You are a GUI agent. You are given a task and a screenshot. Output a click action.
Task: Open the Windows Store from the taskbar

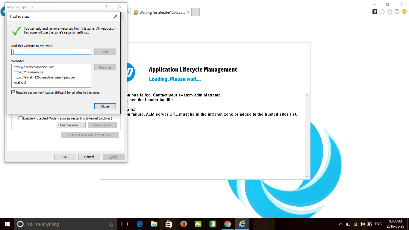[169, 224]
